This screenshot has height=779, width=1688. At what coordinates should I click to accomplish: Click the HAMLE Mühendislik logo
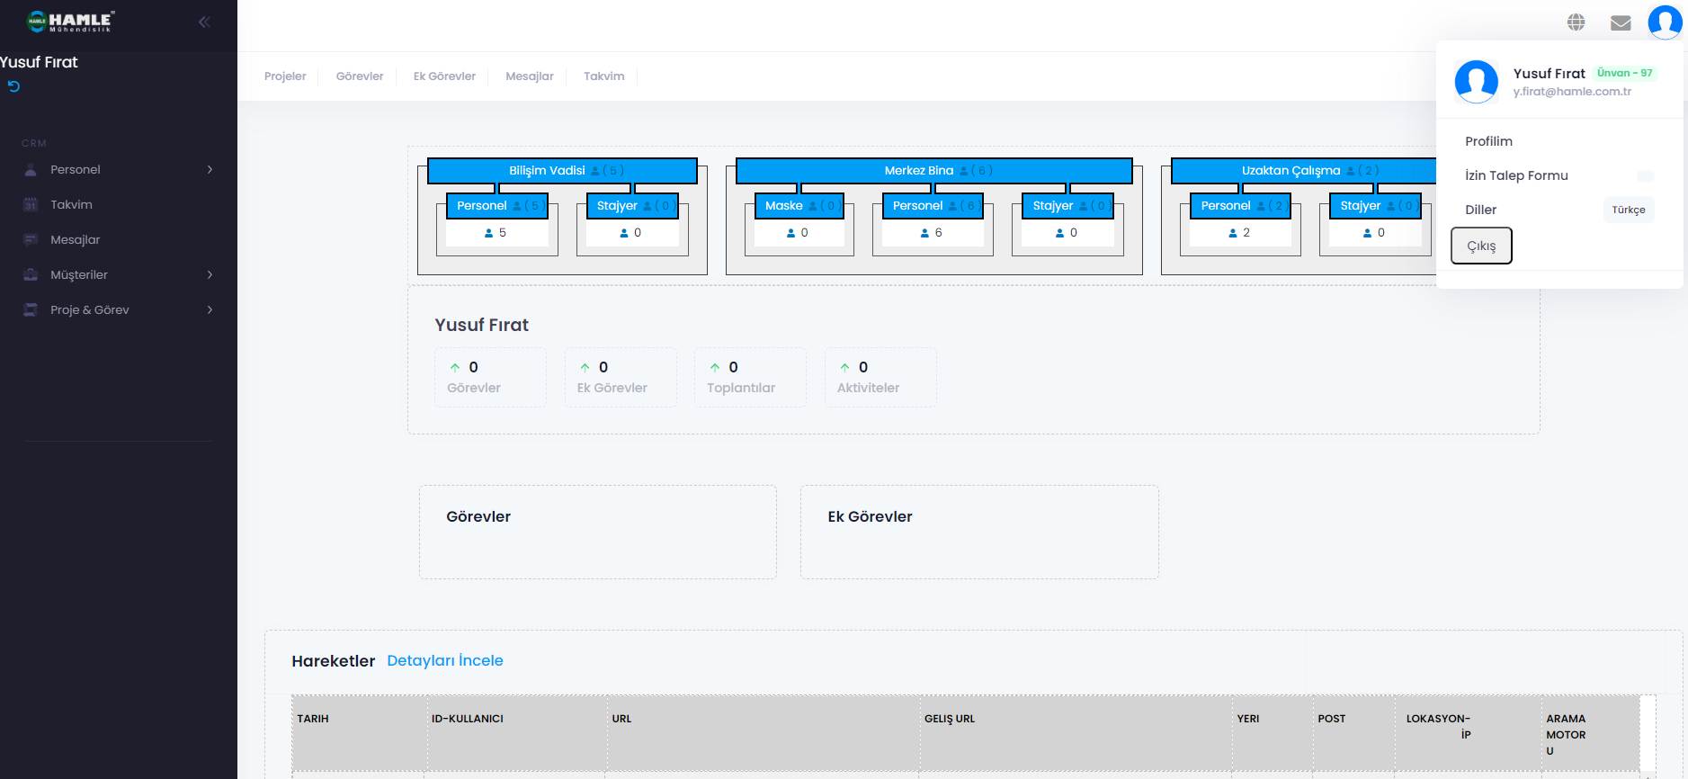[x=70, y=22]
